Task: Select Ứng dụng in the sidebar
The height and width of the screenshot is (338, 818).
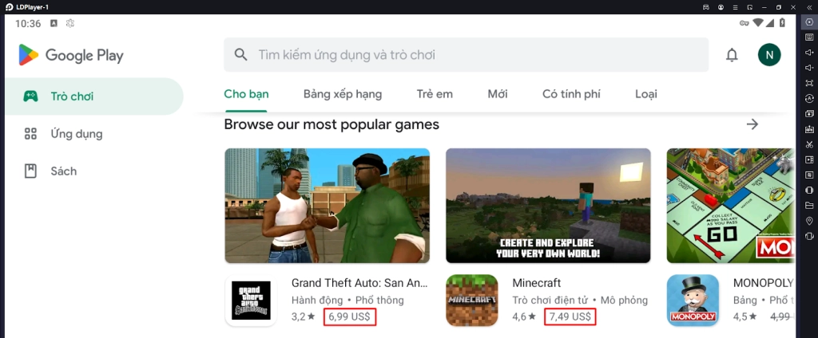Action: point(76,133)
